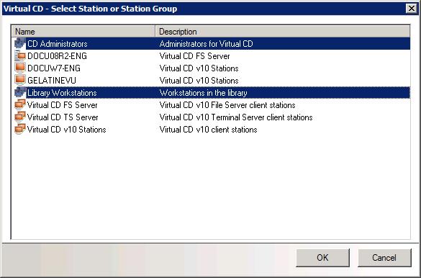Confirm selection with the OK button
Viewport: 421px width, 278px height.
[x=322, y=258]
